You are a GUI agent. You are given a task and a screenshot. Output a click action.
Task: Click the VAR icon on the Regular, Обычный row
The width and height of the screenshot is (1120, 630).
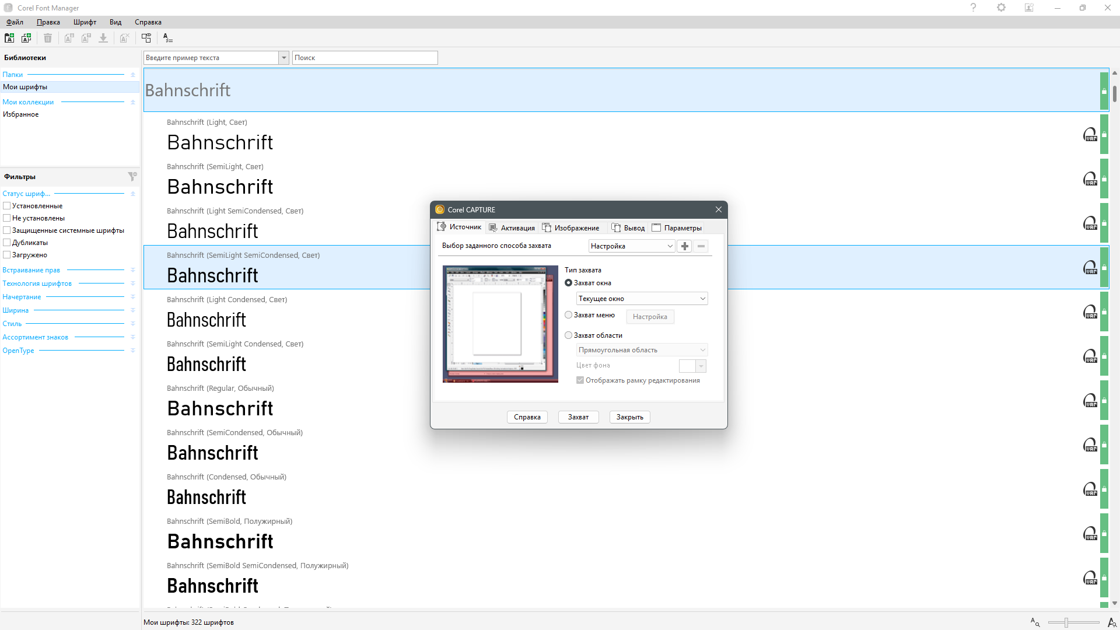click(1090, 401)
